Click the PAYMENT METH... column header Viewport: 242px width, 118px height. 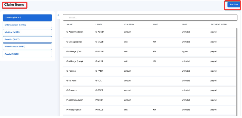tap(220, 24)
